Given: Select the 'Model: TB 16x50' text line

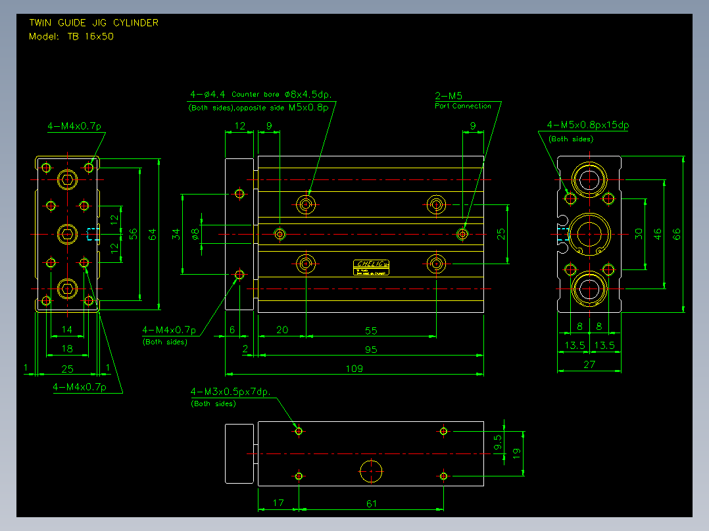Looking at the screenshot, I should coord(71,37).
